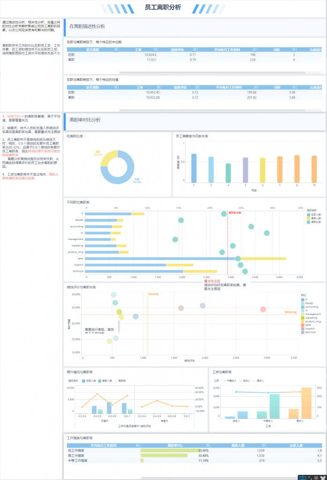Viewport: 327px width, 480px height.
Task: Click sort icon on 工资 header in mean table
Action: pos(158,87)
